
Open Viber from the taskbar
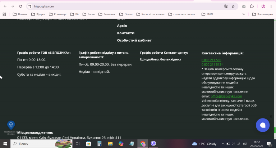(153, 144)
